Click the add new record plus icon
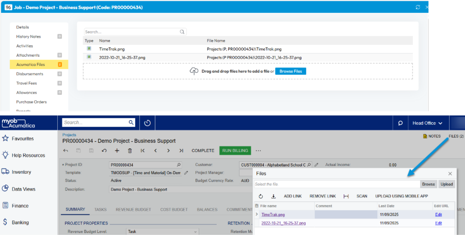 pyautogui.click(x=117, y=150)
